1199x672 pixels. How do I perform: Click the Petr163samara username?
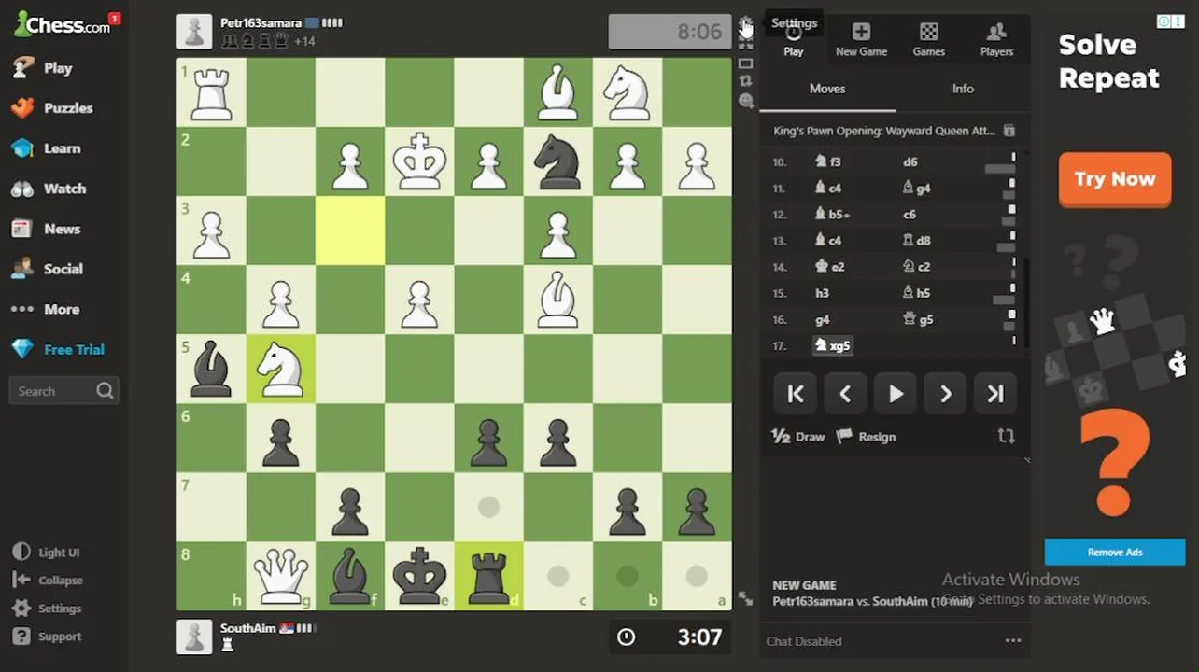point(261,22)
